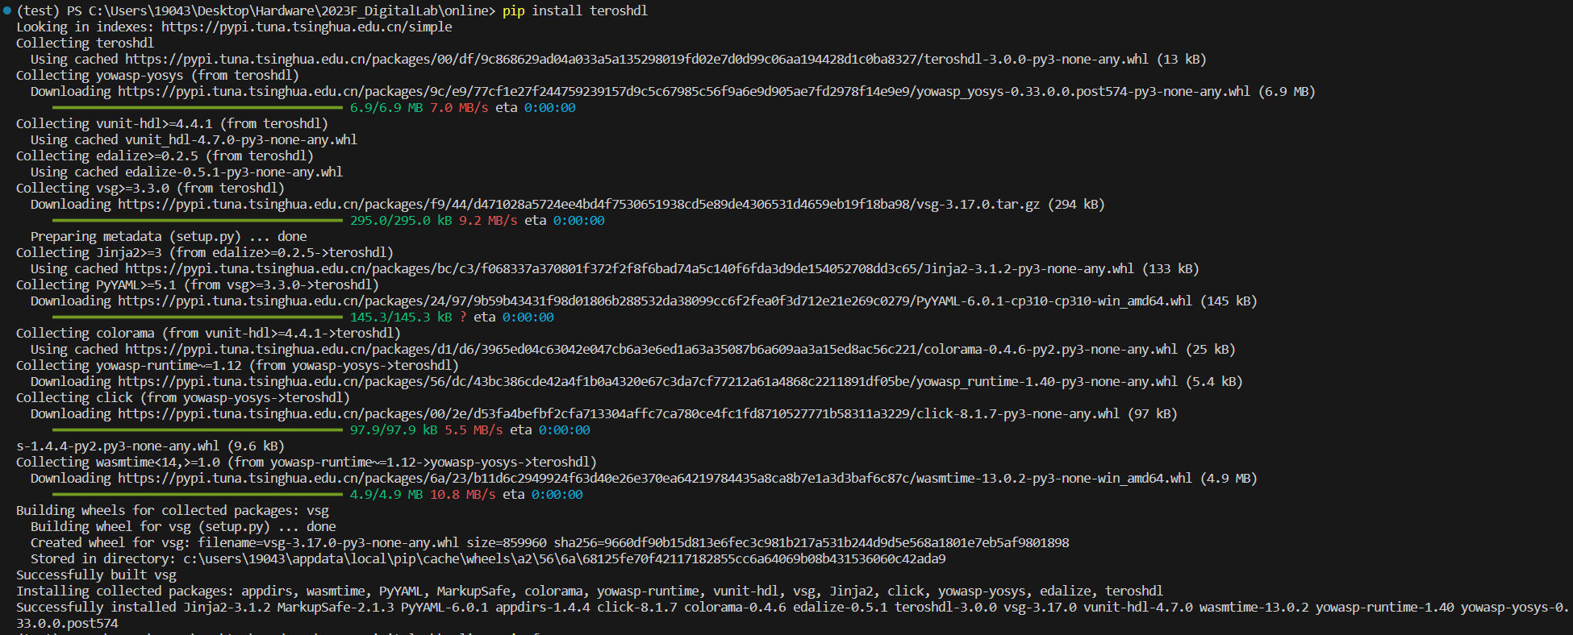The height and width of the screenshot is (635, 1573).
Task: Open the click-8.1.7 wheel download URL
Action: pos(618,413)
